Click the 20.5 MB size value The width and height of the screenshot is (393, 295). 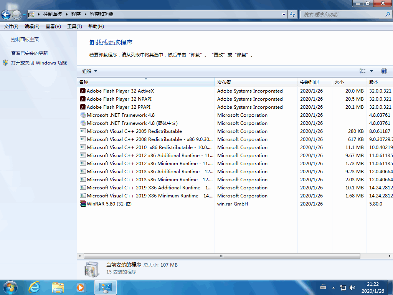click(x=354, y=99)
